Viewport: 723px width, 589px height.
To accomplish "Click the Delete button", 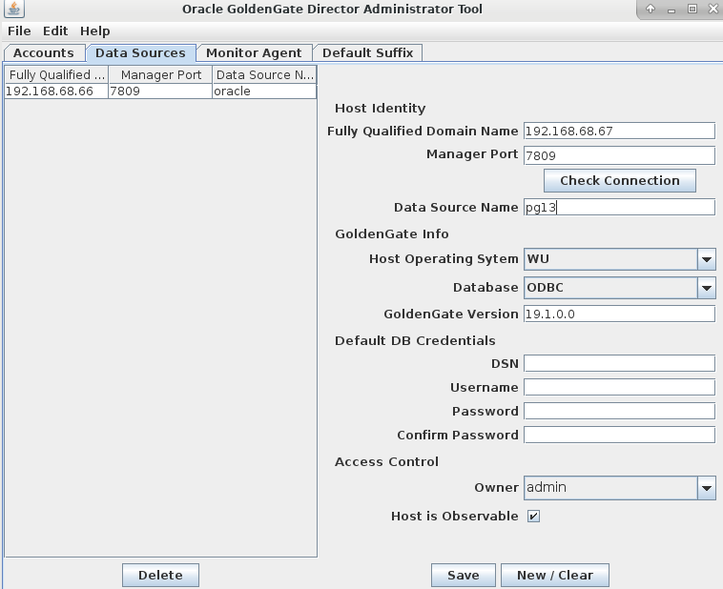I will (160, 575).
